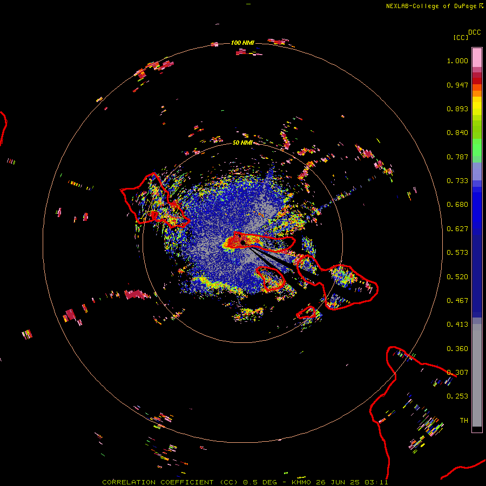
Task: Select the 0.520 scale value
Action: (457, 277)
